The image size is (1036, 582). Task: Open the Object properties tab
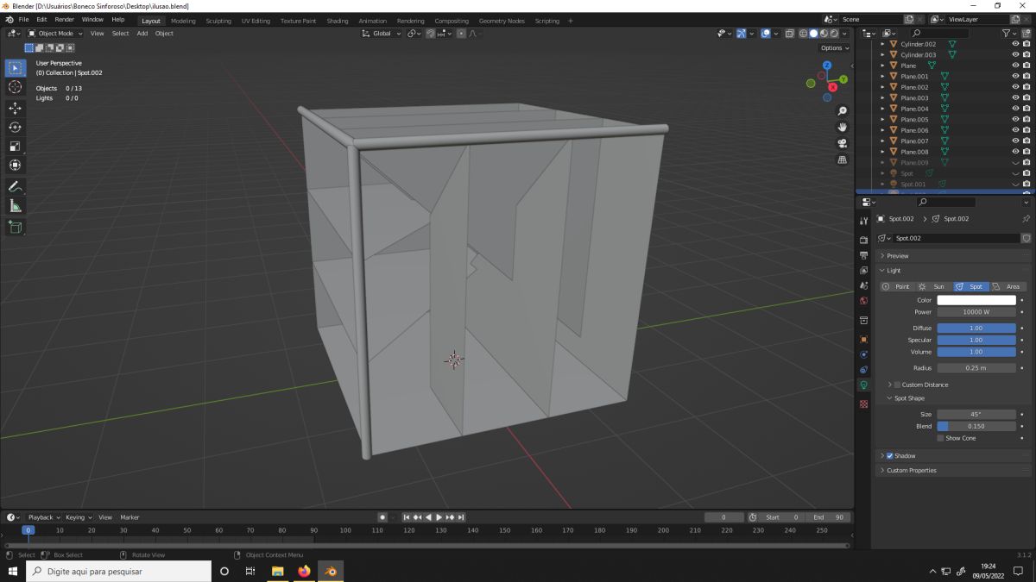863,339
